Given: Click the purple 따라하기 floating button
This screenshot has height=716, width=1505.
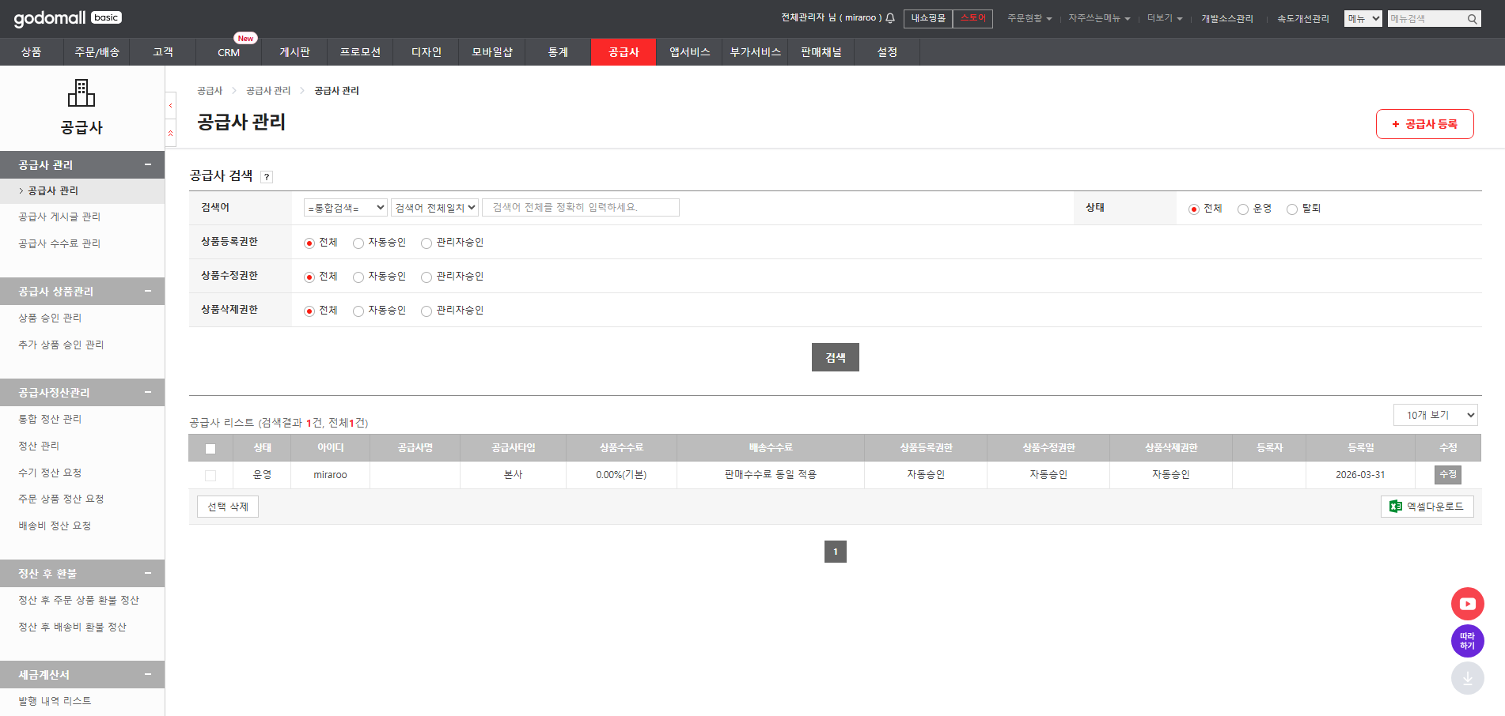Looking at the screenshot, I should (1467, 641).
